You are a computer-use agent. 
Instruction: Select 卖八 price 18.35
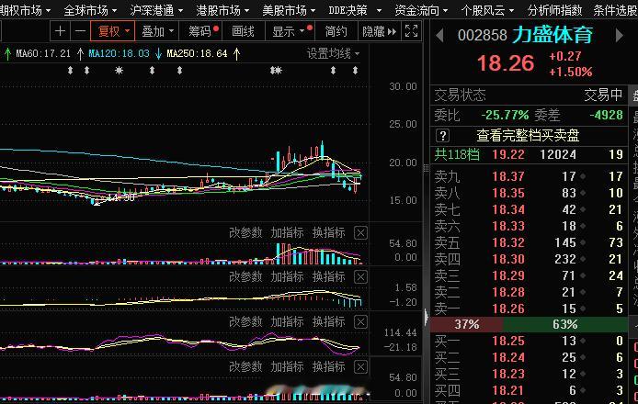508,193
